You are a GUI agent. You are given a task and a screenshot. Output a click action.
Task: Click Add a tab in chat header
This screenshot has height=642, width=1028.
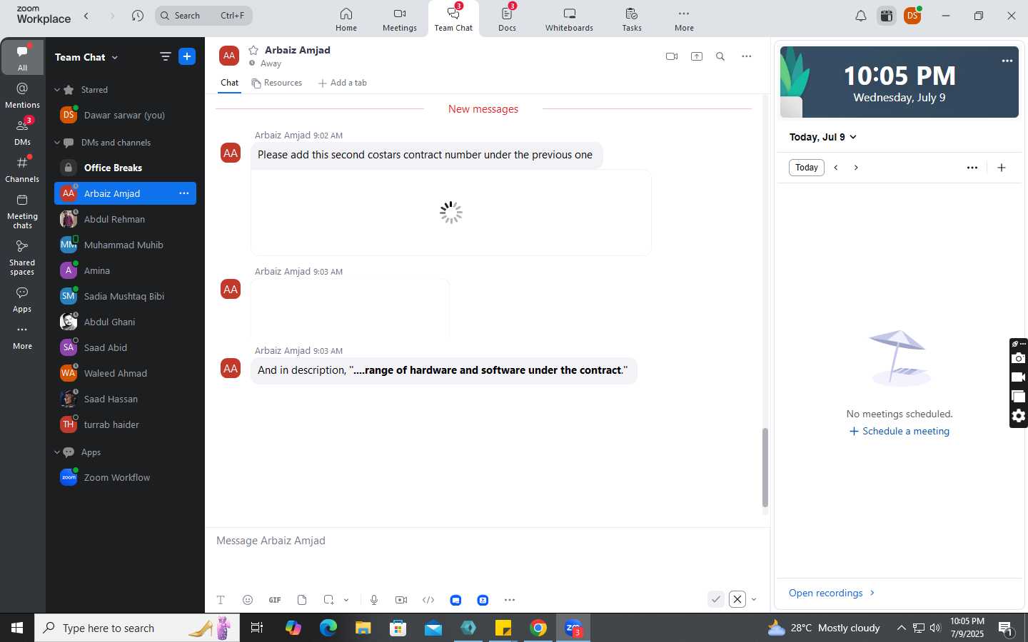pyautogui.click(x=343, y=83)
